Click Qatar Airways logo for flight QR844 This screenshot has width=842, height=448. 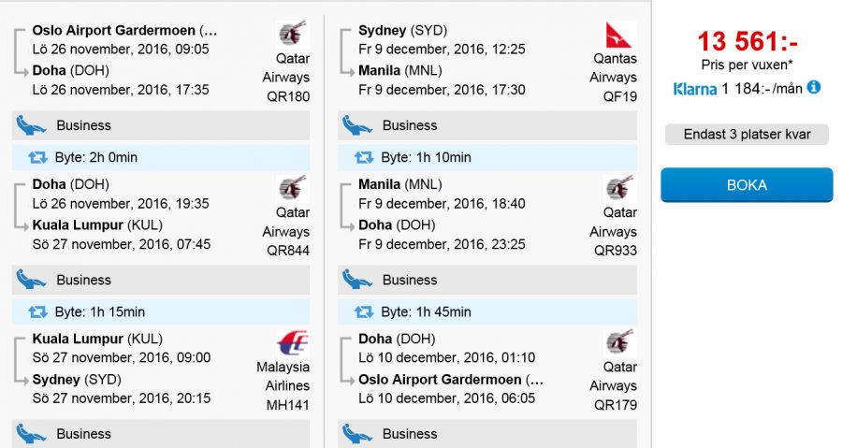[294, 189]
